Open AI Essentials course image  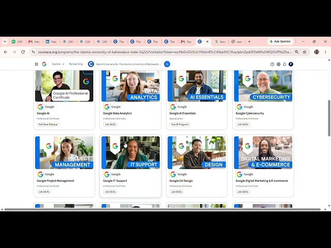pos(197,86)
